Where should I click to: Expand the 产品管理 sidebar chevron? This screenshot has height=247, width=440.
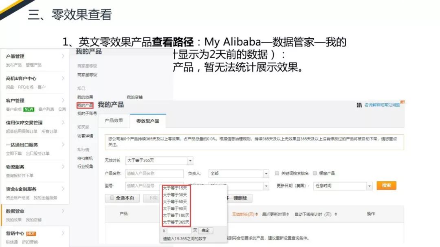(x=63, y=56)
